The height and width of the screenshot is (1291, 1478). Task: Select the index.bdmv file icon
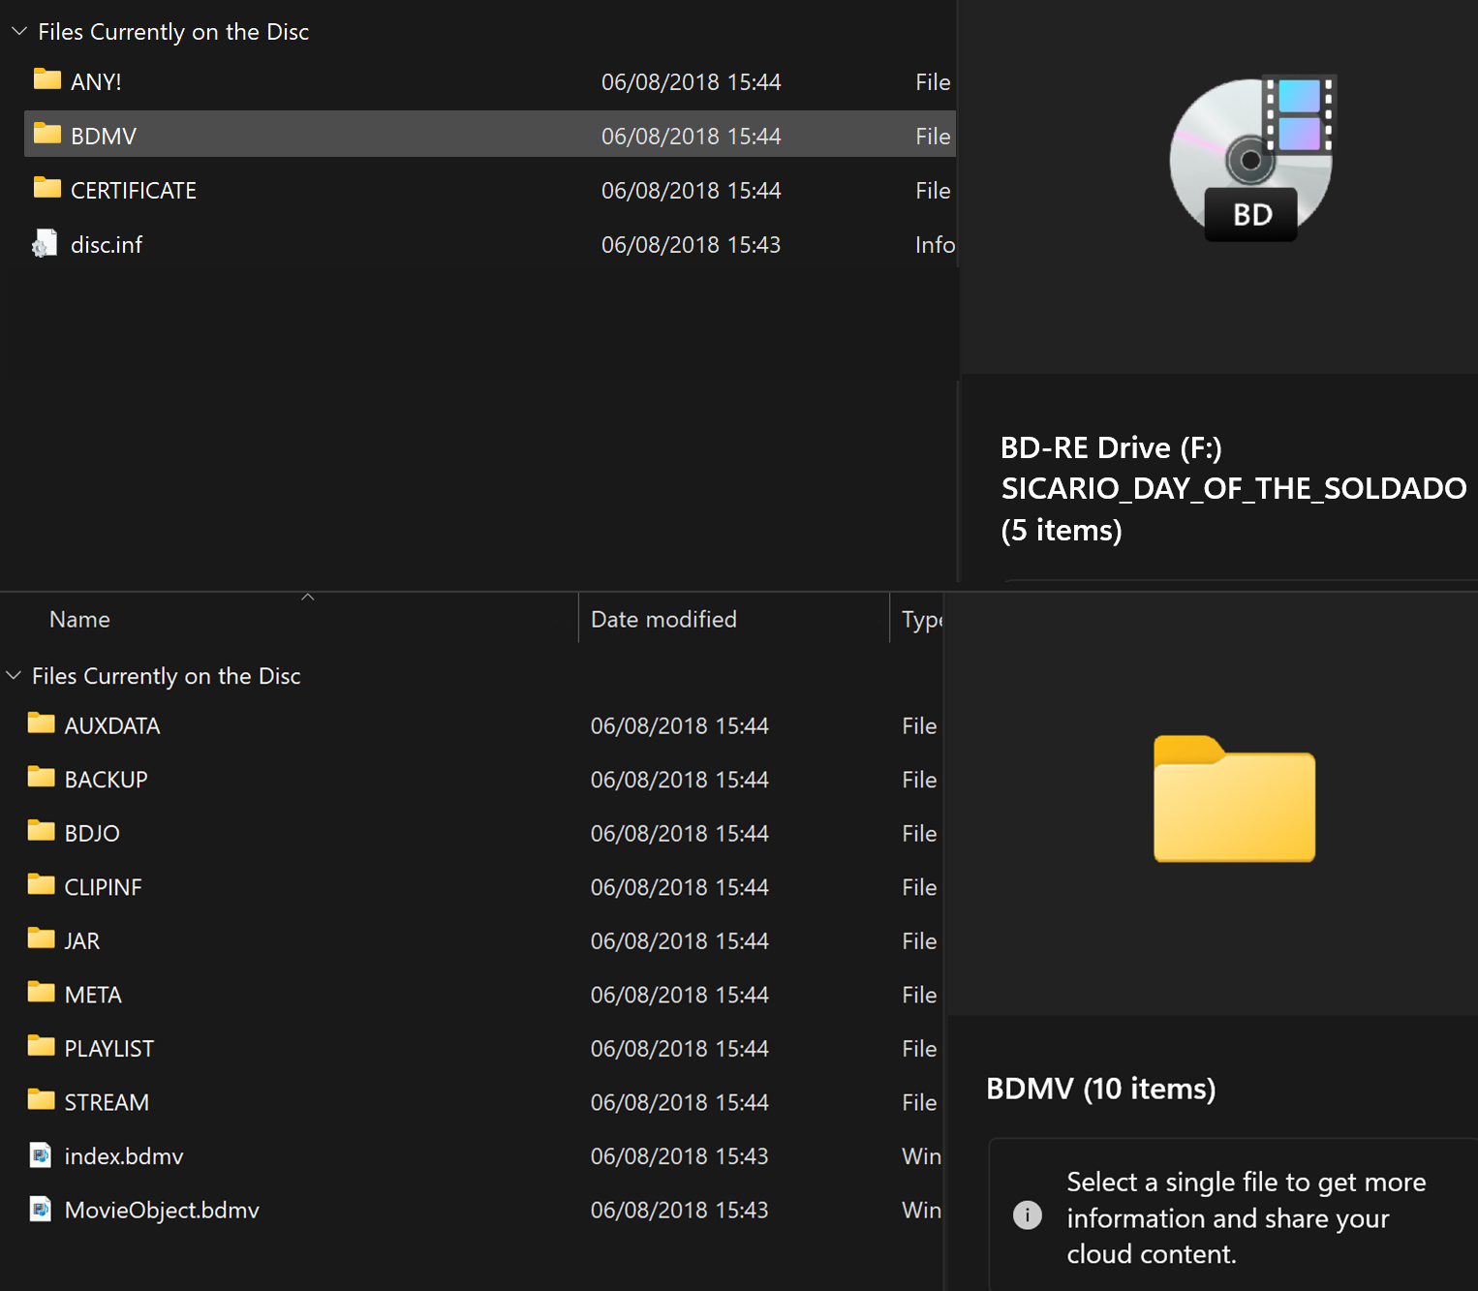(41, 1155)
